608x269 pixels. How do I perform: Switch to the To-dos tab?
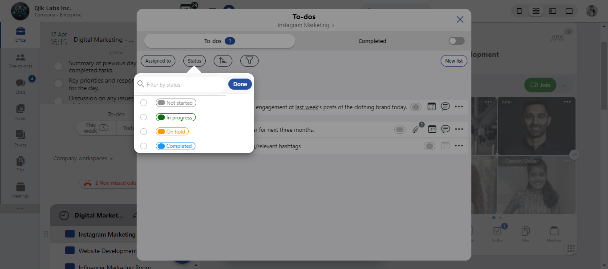[219, 41]
